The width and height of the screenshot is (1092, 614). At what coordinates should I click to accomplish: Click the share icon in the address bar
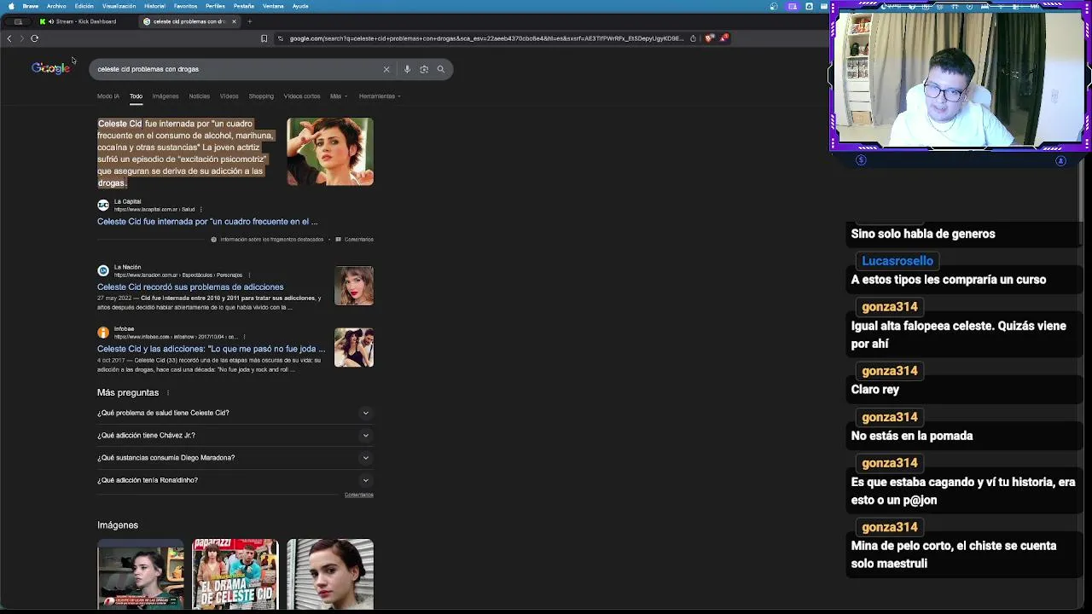[693, 38]
